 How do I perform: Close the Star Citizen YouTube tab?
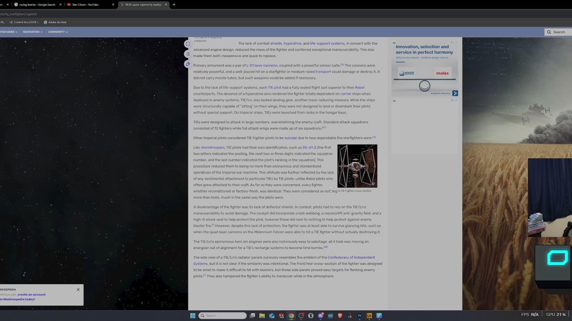(113, 4)
